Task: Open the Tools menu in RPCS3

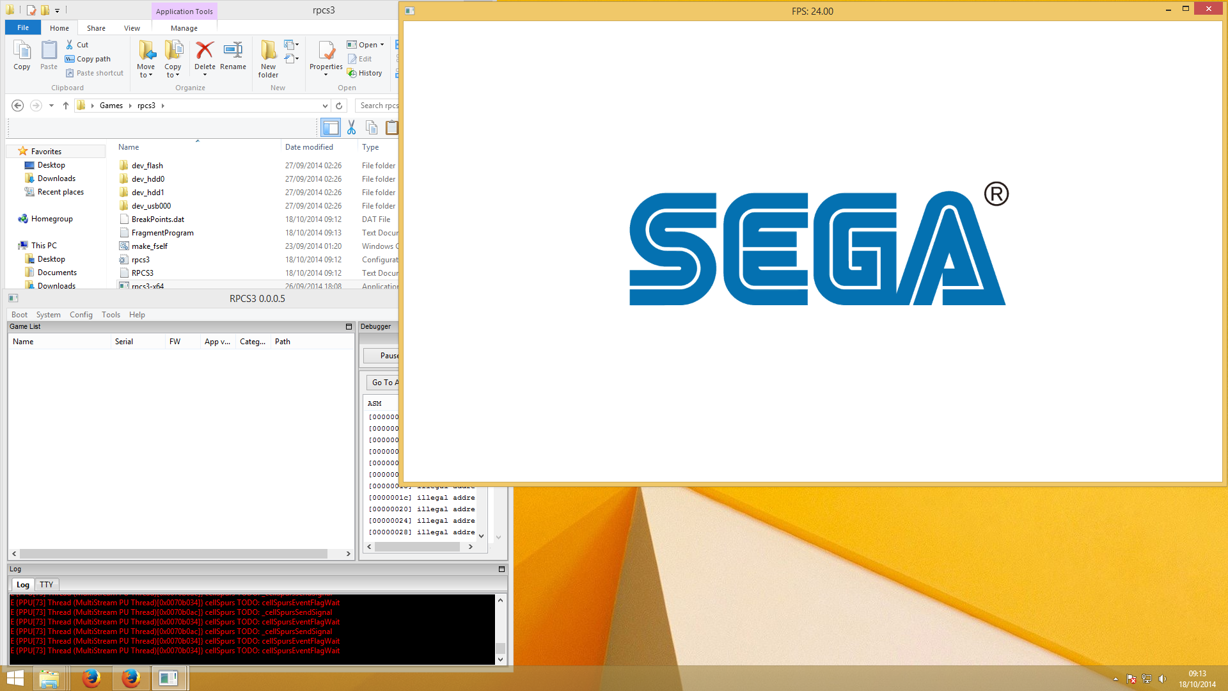Action: (x=111, y=315)
